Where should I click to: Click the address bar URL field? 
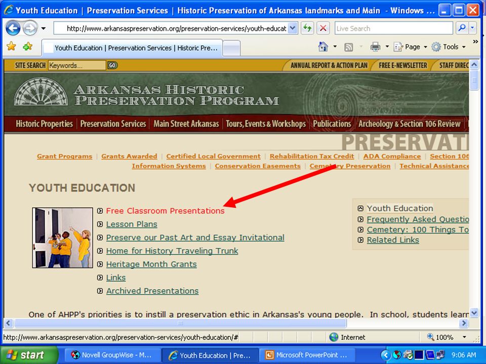click(176, 28)
